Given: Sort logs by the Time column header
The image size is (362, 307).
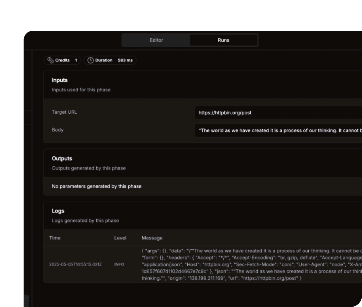Looking at the screenshot, I should coord(55,238).
